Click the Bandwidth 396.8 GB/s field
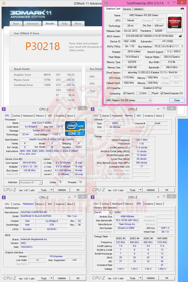 point(172,67)
